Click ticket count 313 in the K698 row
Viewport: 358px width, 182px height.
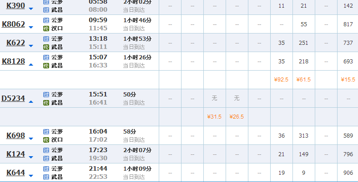pos(304,136)
